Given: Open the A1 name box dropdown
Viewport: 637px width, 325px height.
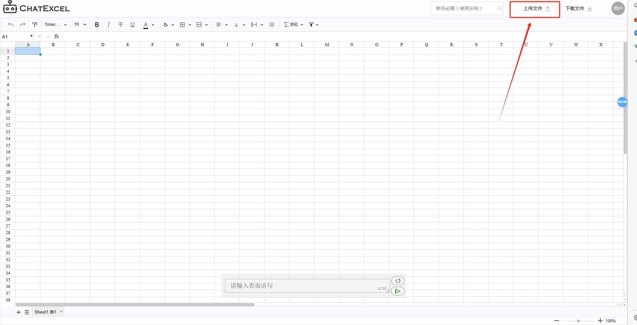Looking at the screenshot, I should point(31,36).
